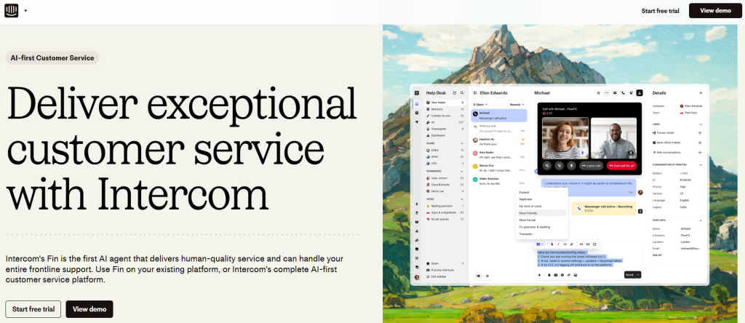Choose More formal from the AI menu
This screenshot has width=745, height=323.
click(x=542, y=220)
